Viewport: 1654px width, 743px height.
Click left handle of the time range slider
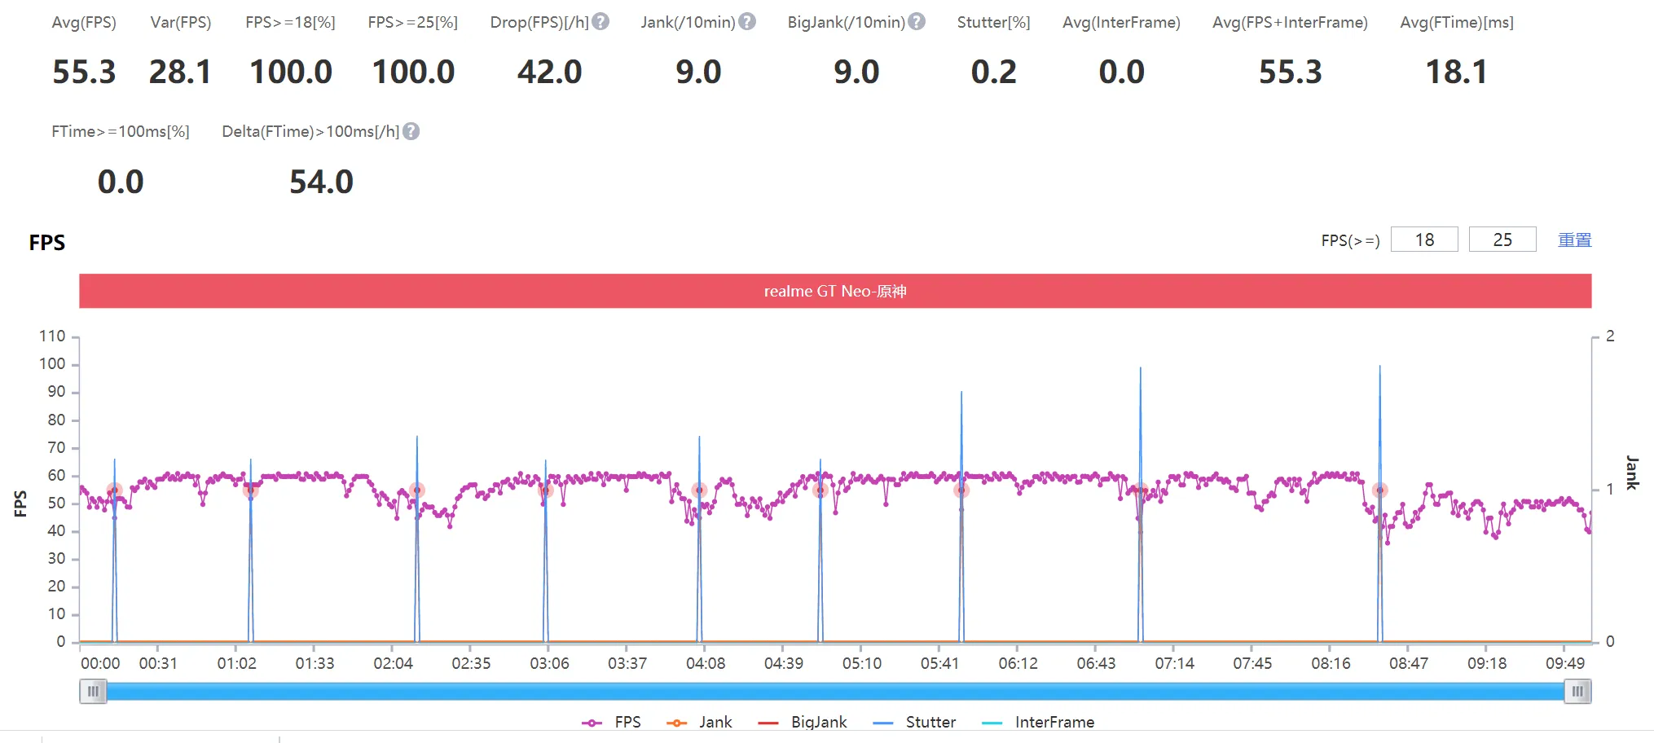pos(93,692)
